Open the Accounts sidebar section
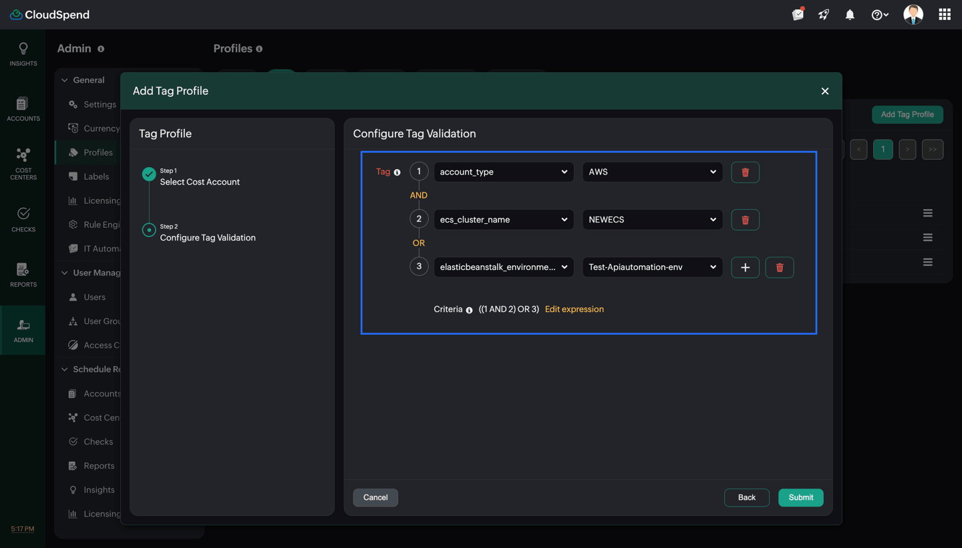This screenshot has height=548, width=962. [23, 110]
